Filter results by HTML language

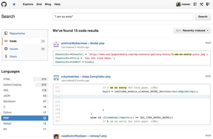point(25,79)
